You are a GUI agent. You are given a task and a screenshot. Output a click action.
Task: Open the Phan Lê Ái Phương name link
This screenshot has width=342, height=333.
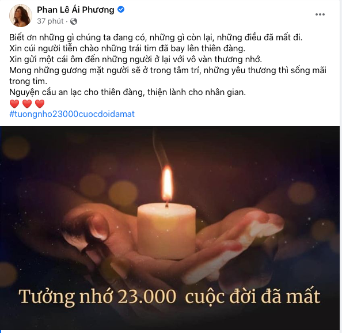75,10
